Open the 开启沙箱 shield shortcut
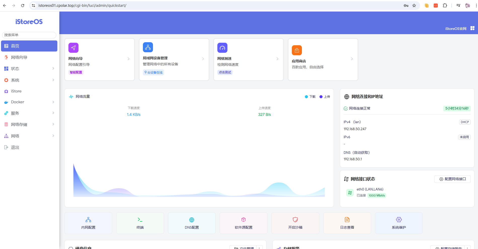This screenshot has height=249, width=478. click(295, 223)
